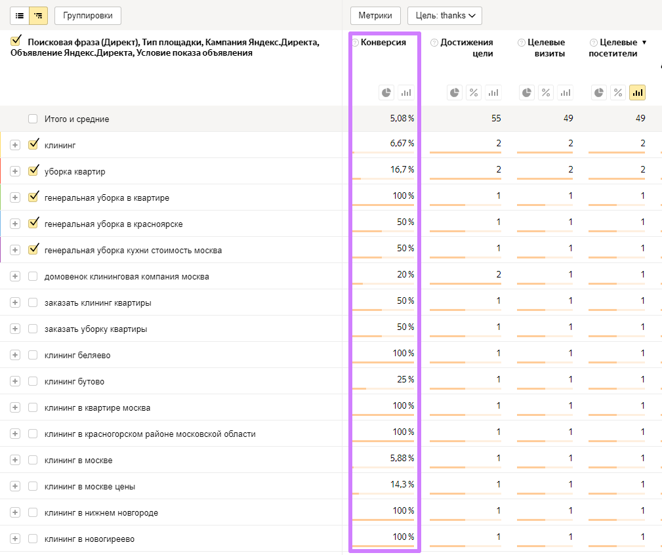This screenshot has height=555, width=662.
Task: Show pie chart for Целевые визиты
Action: (528, 92)
